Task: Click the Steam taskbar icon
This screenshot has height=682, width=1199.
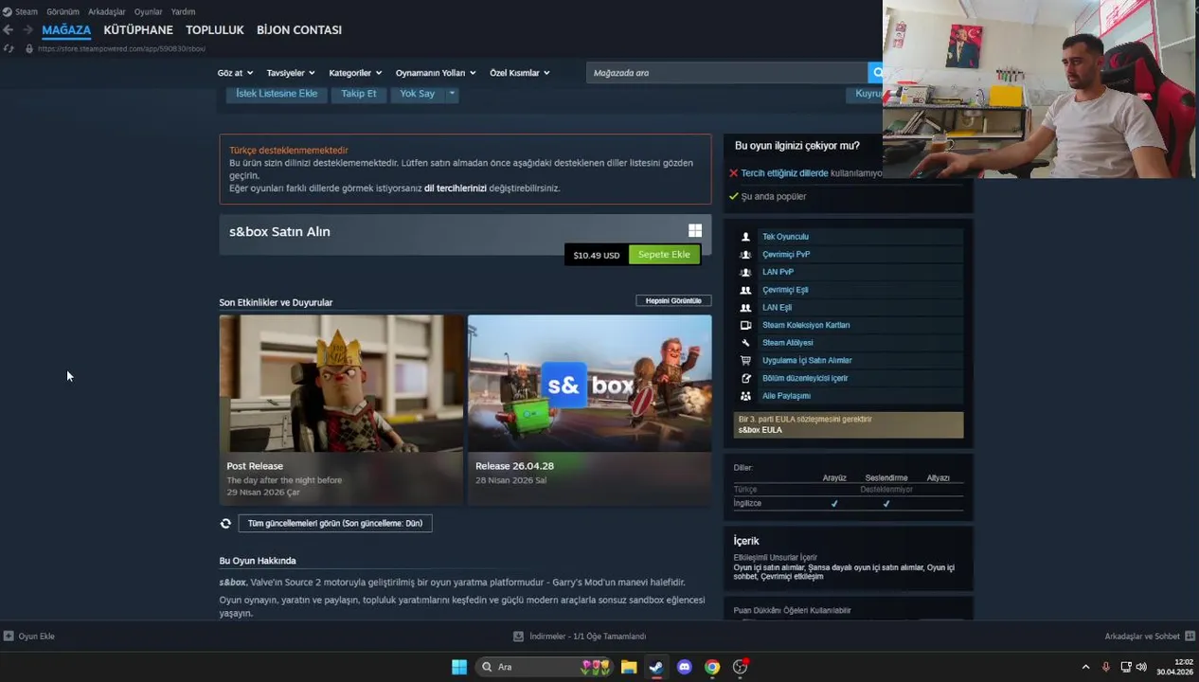Action: click(x=656, y=667)
